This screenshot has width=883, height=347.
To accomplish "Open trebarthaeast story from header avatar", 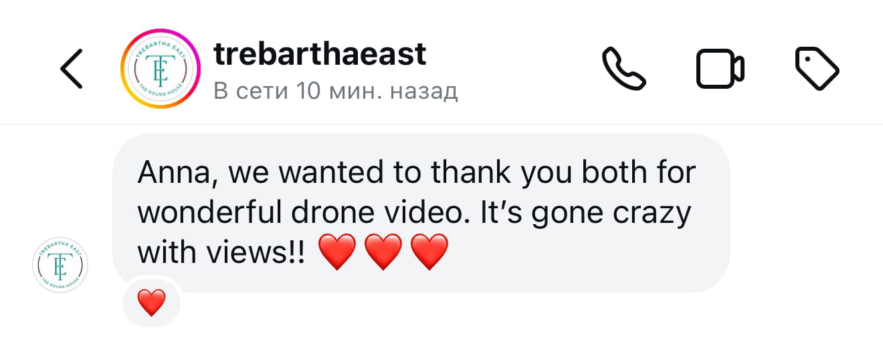I will 161,69.
